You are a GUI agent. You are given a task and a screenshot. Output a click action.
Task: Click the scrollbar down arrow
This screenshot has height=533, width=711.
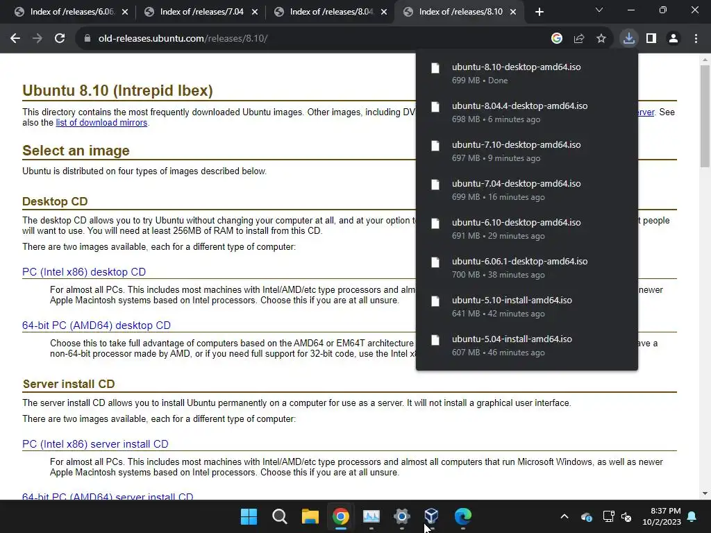pyautogui.click(x=705, y=494)
